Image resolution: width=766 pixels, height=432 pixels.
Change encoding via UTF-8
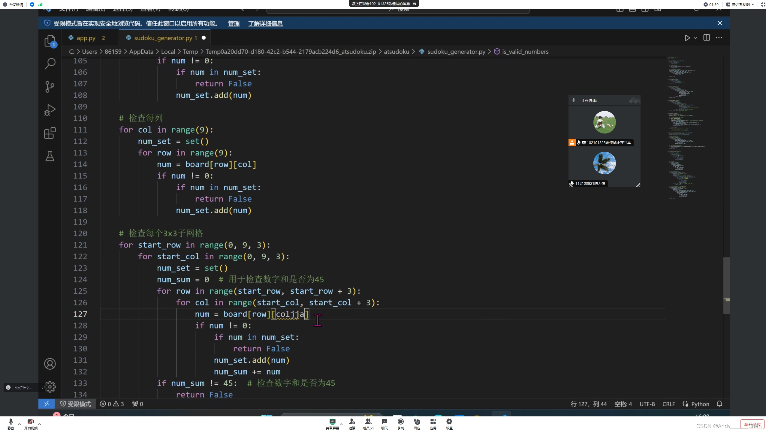(x=647, y=404)
